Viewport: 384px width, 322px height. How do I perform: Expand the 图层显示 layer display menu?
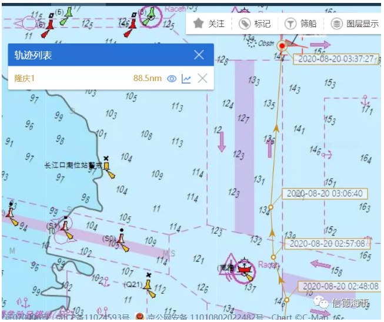coord(355,24)
